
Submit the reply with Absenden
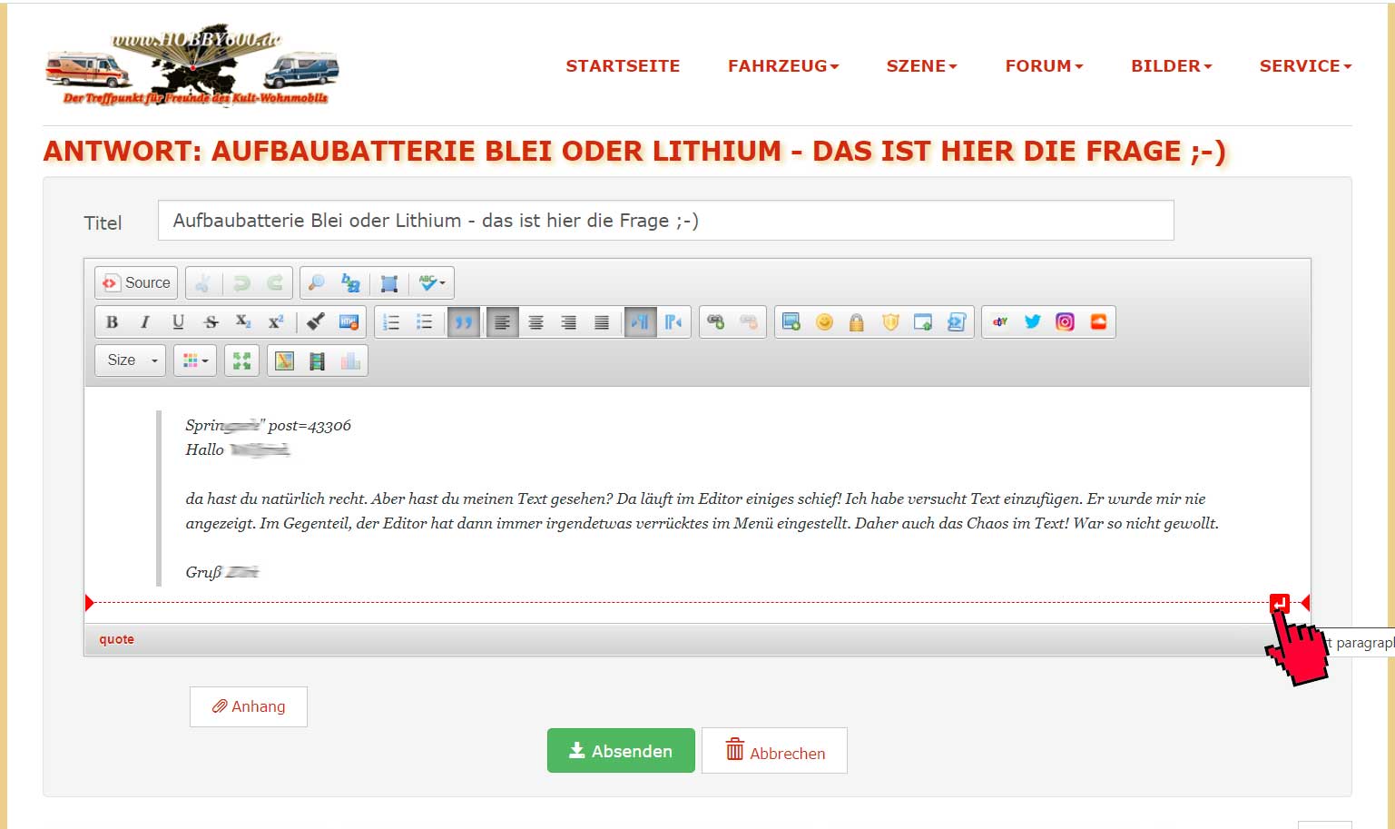pos(621,751)
